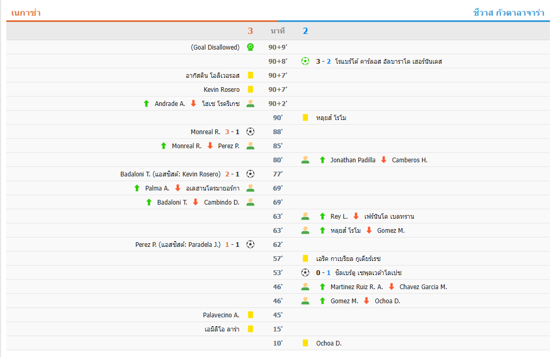
Task: Click the substitution icon at 90+2'
Action: point(250,103)
